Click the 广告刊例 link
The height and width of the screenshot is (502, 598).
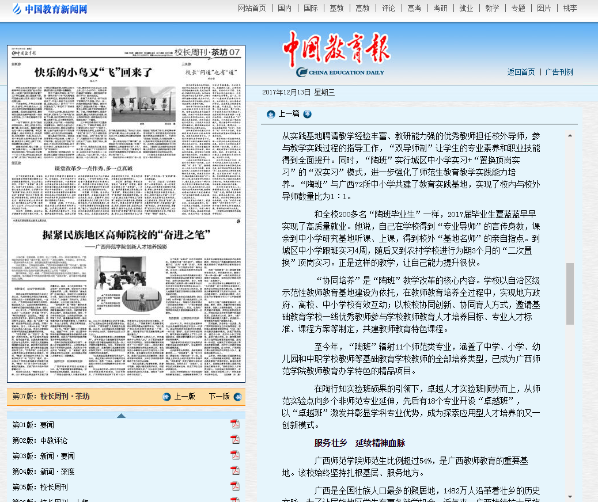click(x=559, y=72)
